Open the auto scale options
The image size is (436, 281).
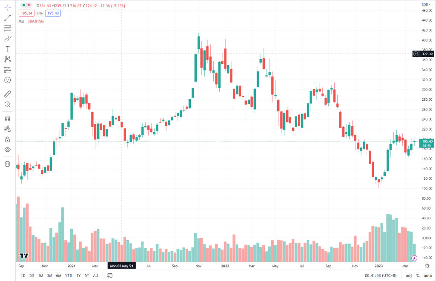(x=428, y=275)
